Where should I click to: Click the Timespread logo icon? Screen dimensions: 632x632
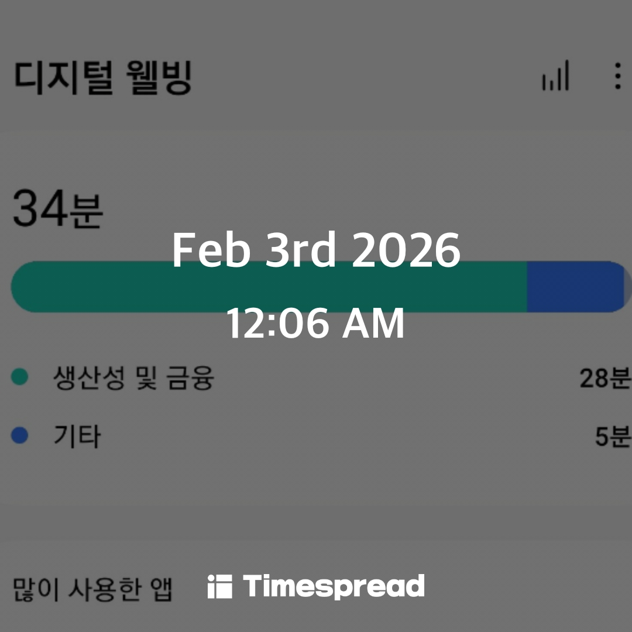(x=219, y=587)
